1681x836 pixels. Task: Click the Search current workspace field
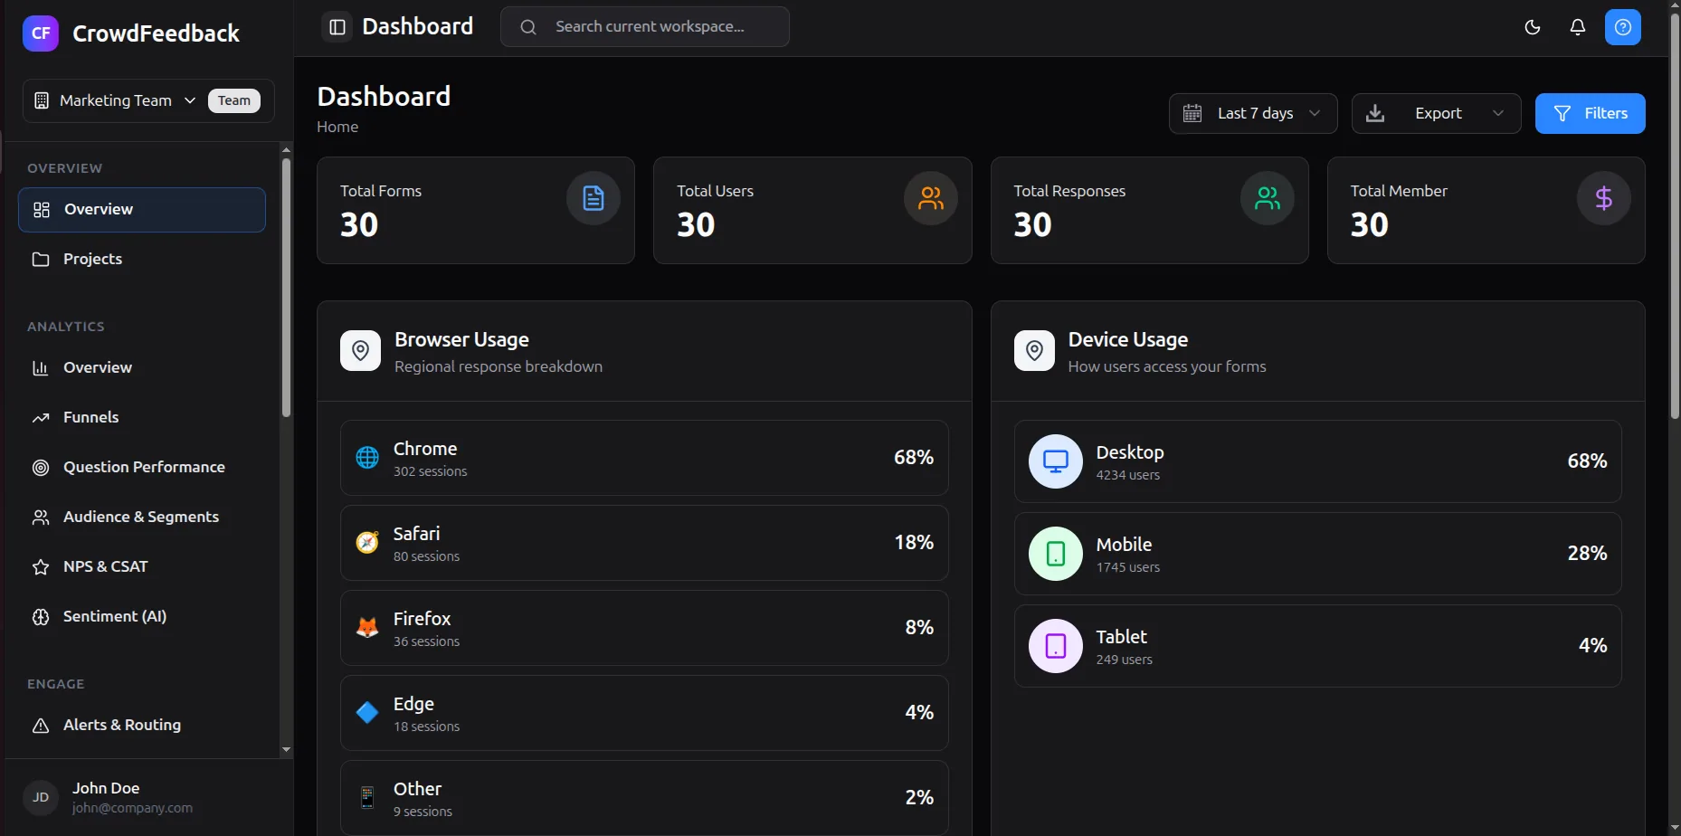645,27
